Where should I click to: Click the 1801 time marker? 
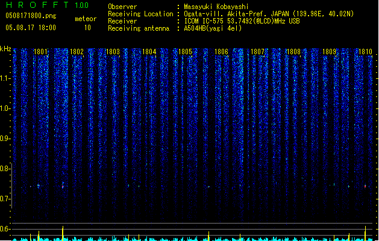click(40, 52)
